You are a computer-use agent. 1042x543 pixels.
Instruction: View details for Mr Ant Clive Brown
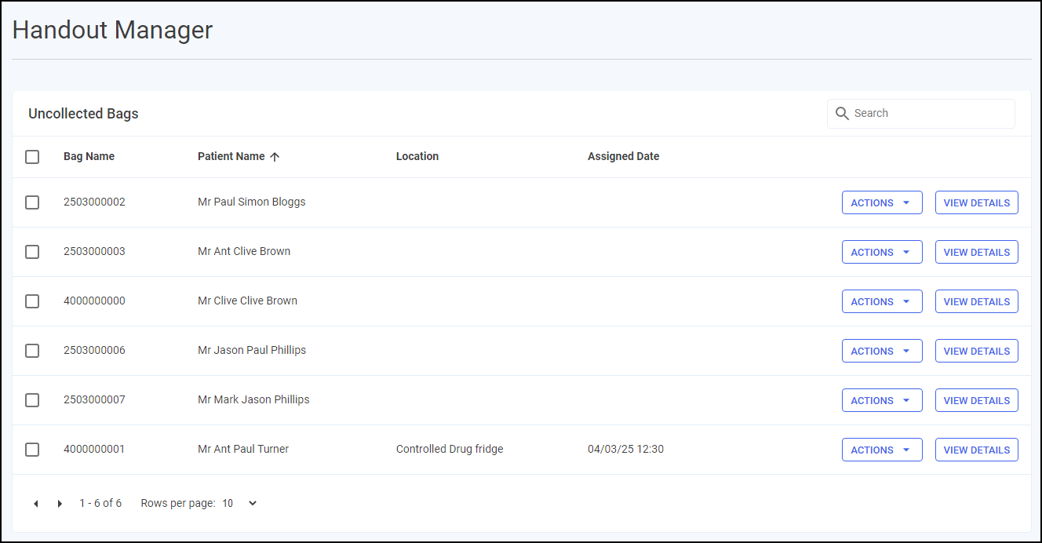coord(976,252)
